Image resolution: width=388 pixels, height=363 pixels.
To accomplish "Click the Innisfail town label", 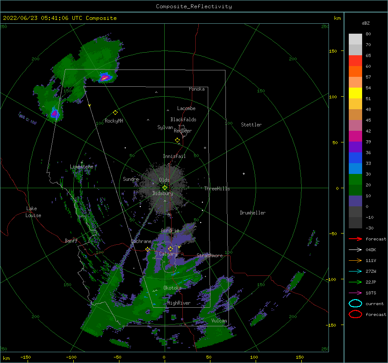I will coord(174,156).
